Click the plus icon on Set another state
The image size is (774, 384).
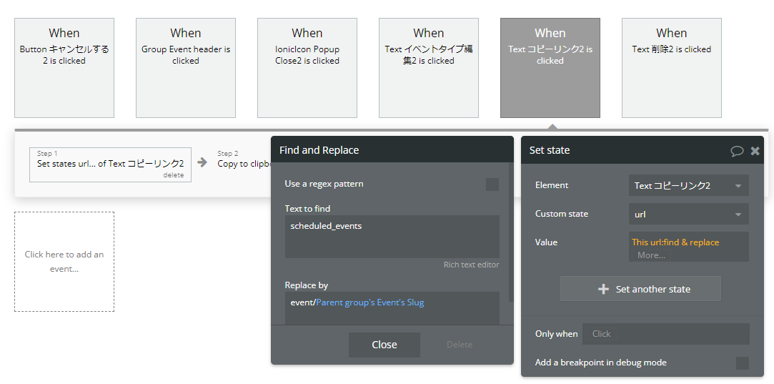click(x=602, y=289)
